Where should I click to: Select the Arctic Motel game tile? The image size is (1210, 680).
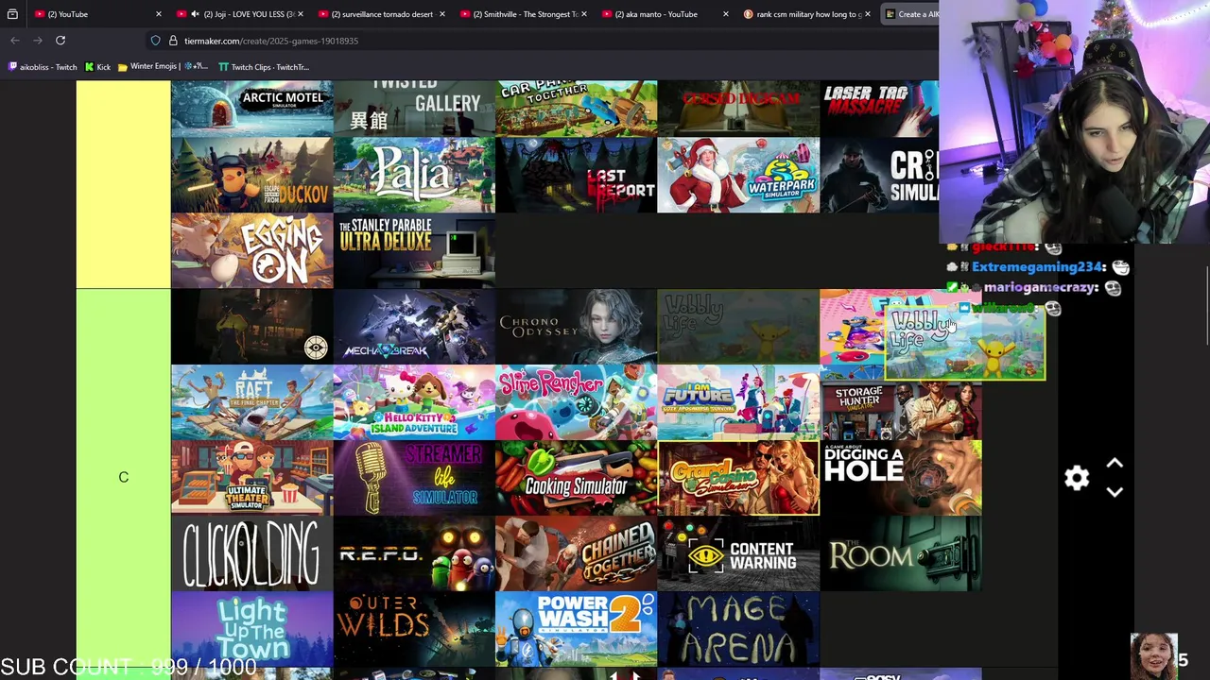pyautogui.click(x=252, y=109)
